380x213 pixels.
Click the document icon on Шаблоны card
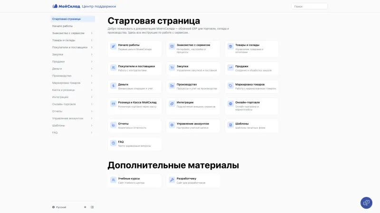point(230,125)
